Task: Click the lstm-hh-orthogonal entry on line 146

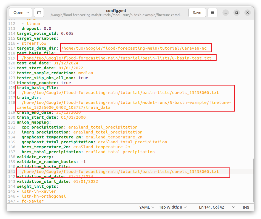Action: 44,196
